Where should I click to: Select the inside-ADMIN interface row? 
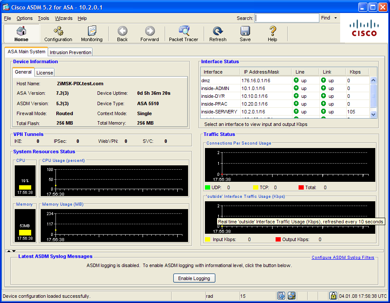[285, 88]
